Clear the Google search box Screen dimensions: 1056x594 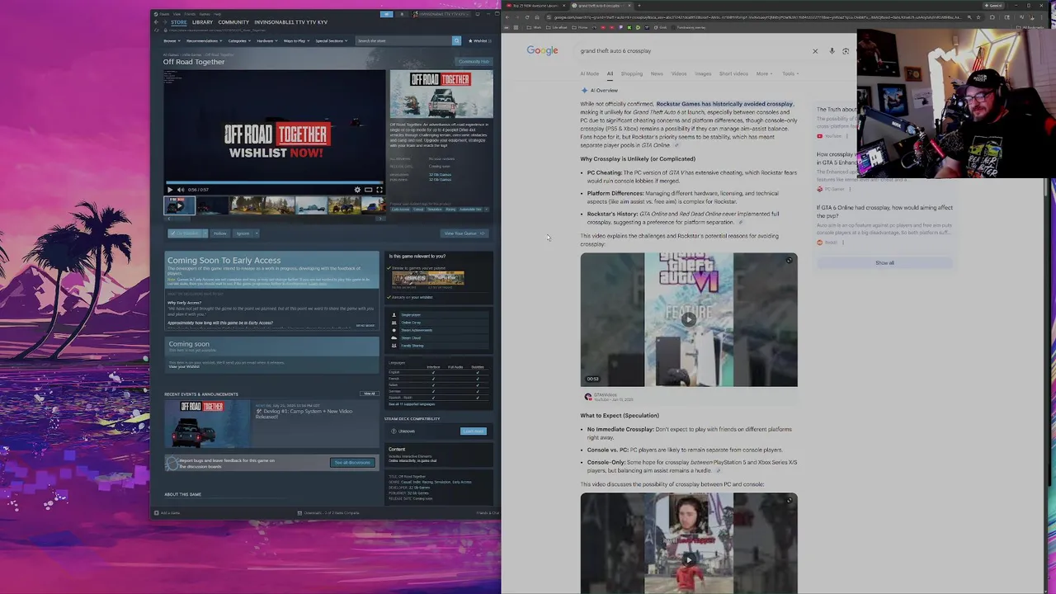[x=815, y=51]
